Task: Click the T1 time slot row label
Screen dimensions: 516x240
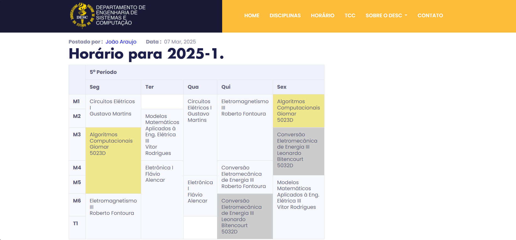Action: pyautogui.click(x=76, y=224)
